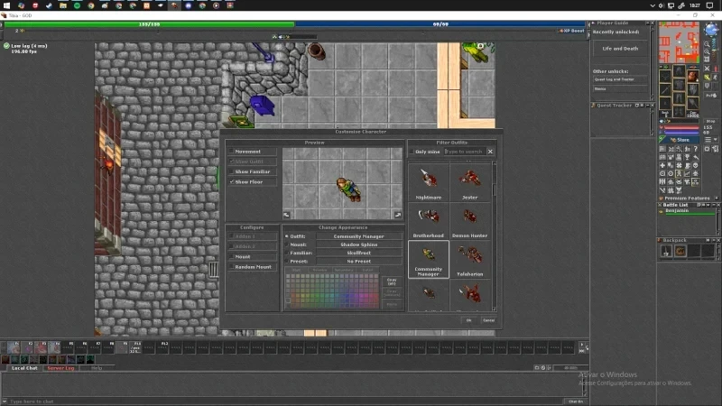Select the Familiar radio button

click(286, 253)
